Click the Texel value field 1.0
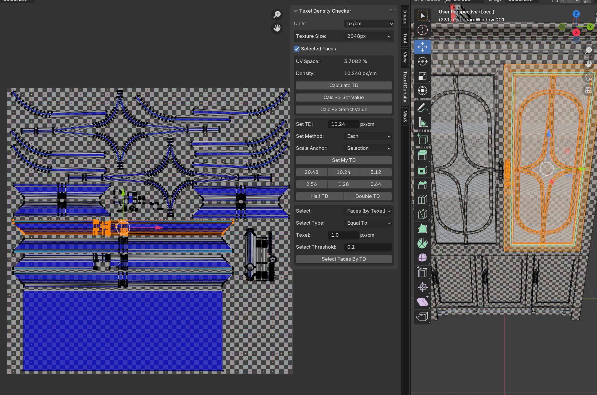 (x=343, y=235)
